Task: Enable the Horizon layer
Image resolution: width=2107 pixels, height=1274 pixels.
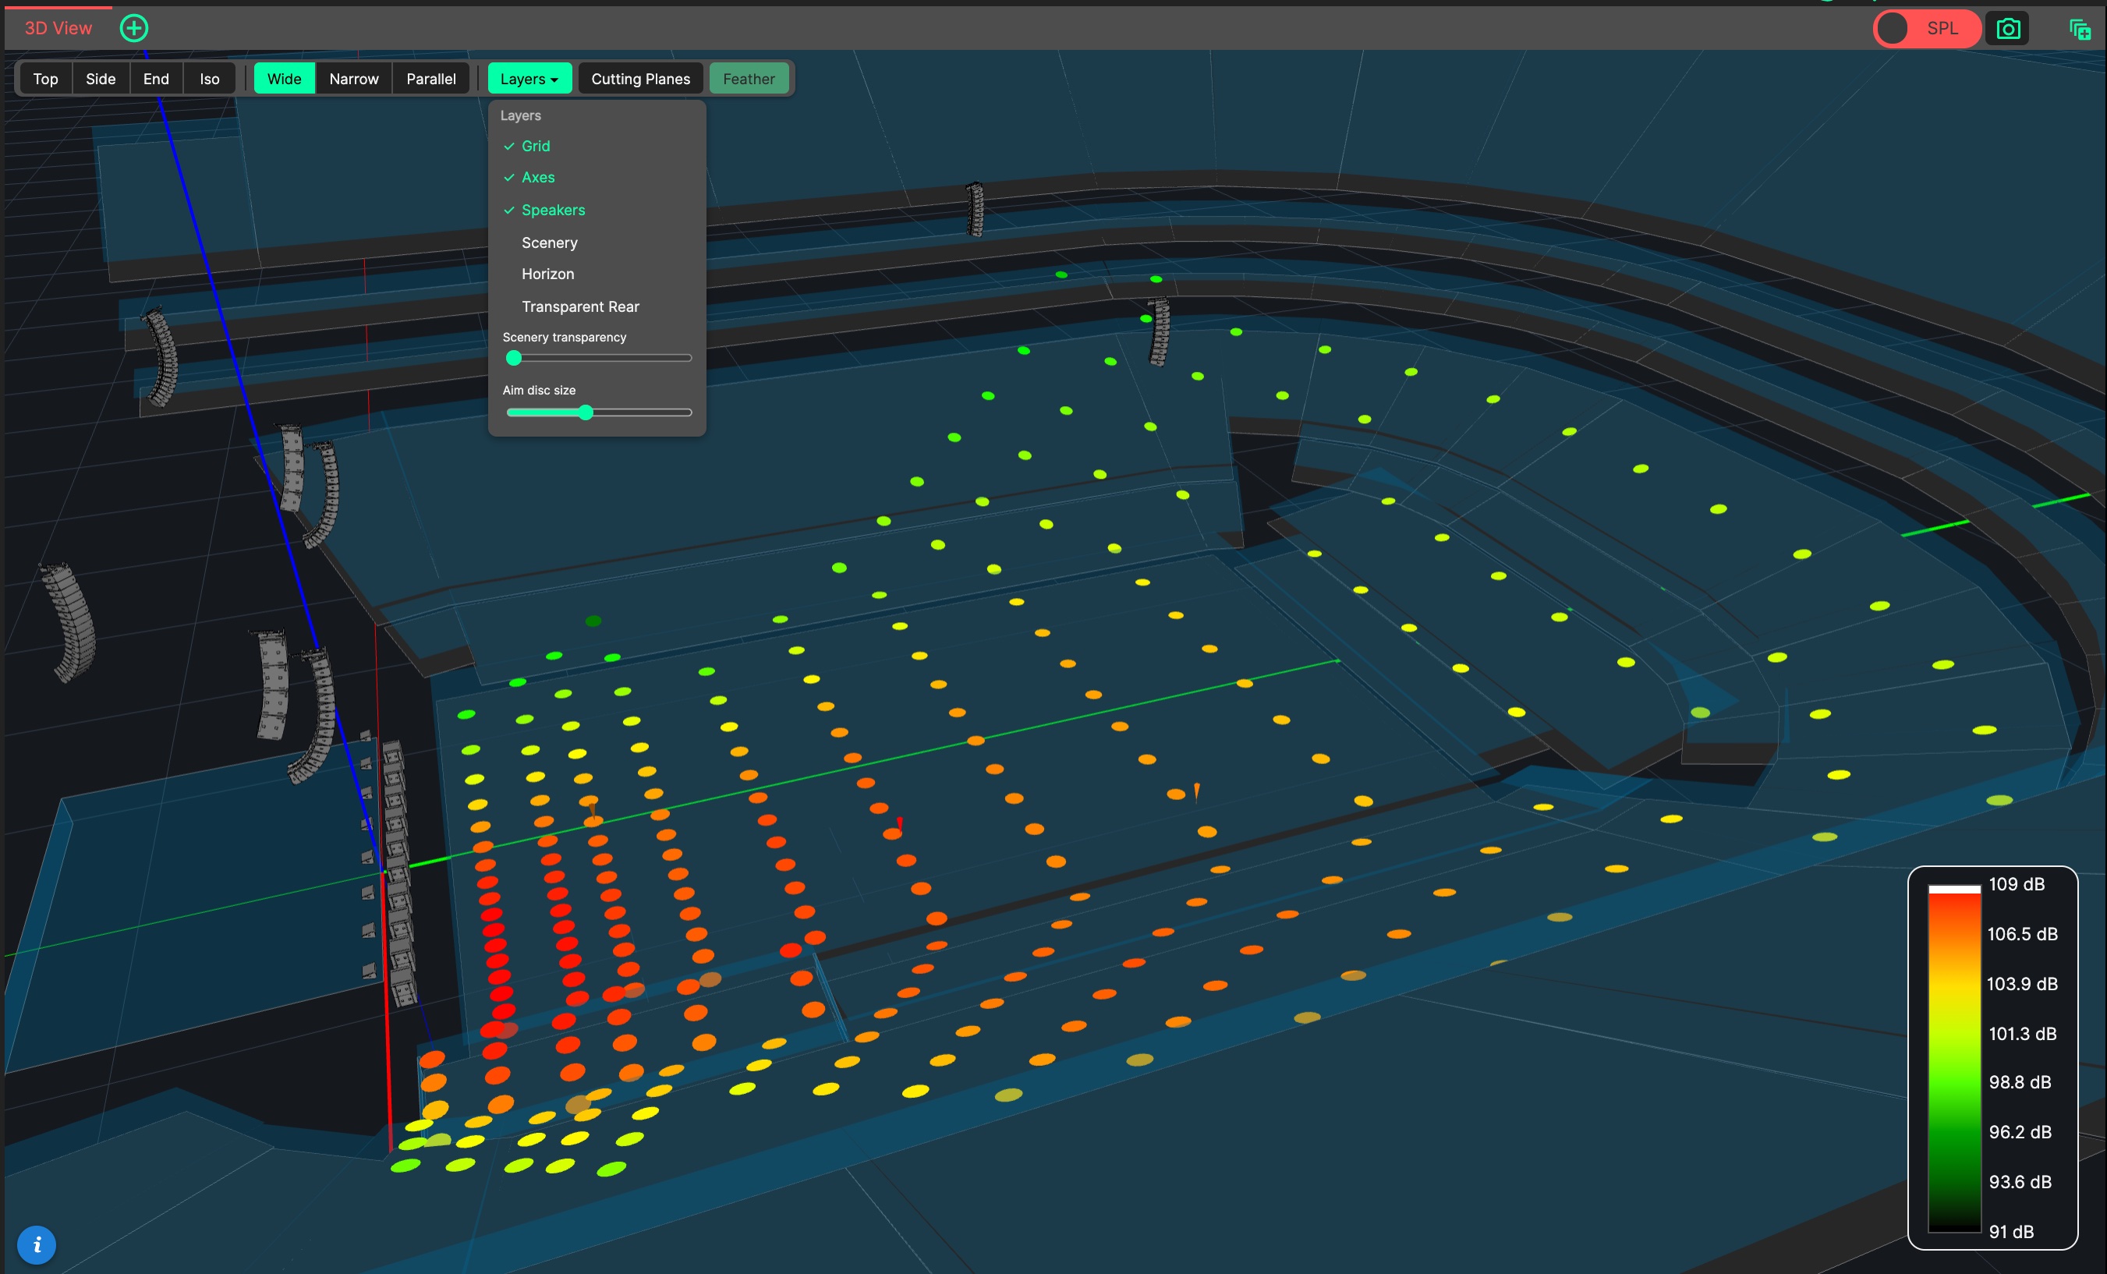Action: pyautogui.click(x=548, y=274)
